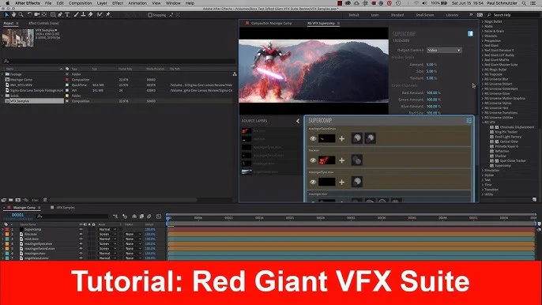Select the Camera tool
This screenshot has width=542, height=305.
[x=36, y=15]
